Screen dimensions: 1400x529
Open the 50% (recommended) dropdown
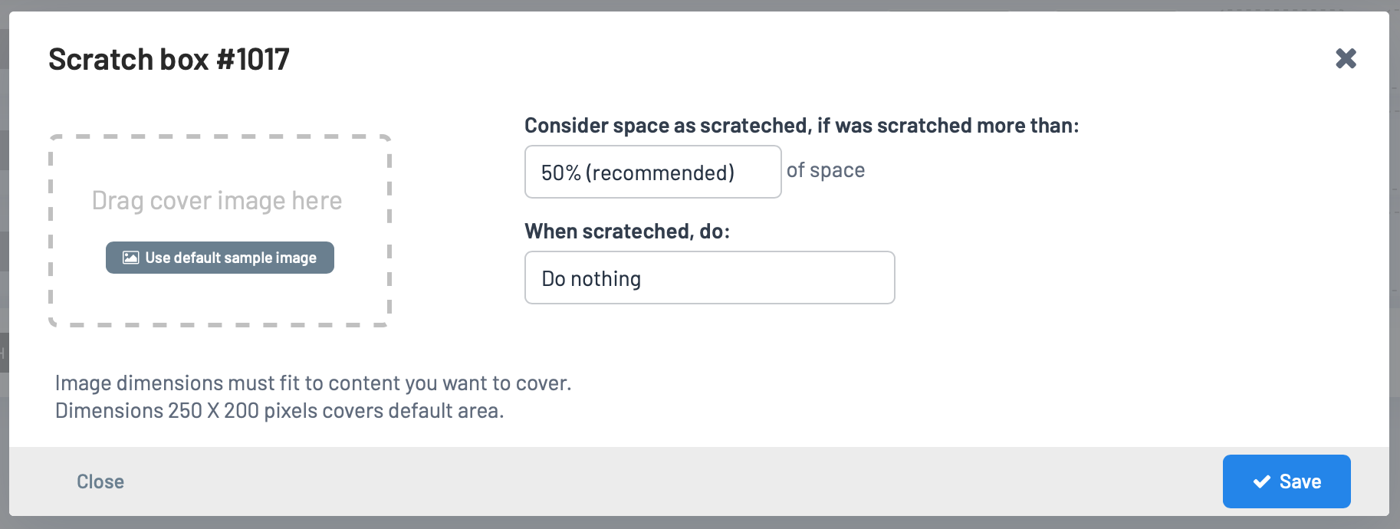pos(653,172)
